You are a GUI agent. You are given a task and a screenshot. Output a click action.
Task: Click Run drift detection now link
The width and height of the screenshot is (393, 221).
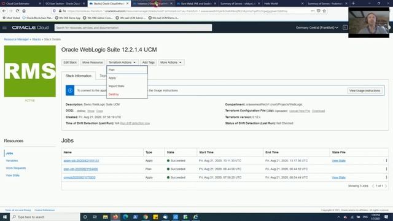tap(135, 123)
